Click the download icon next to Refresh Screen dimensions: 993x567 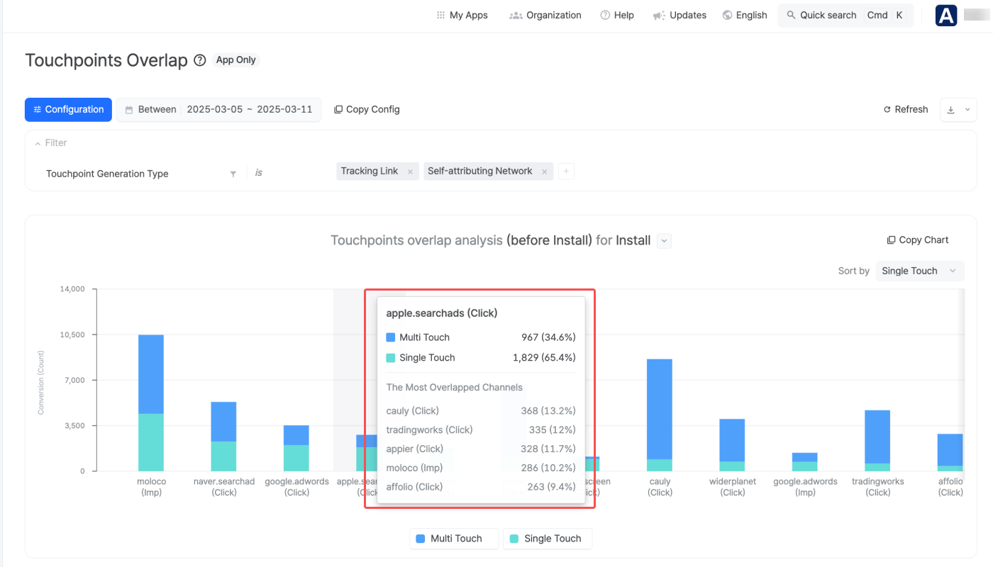click(951, 110)
